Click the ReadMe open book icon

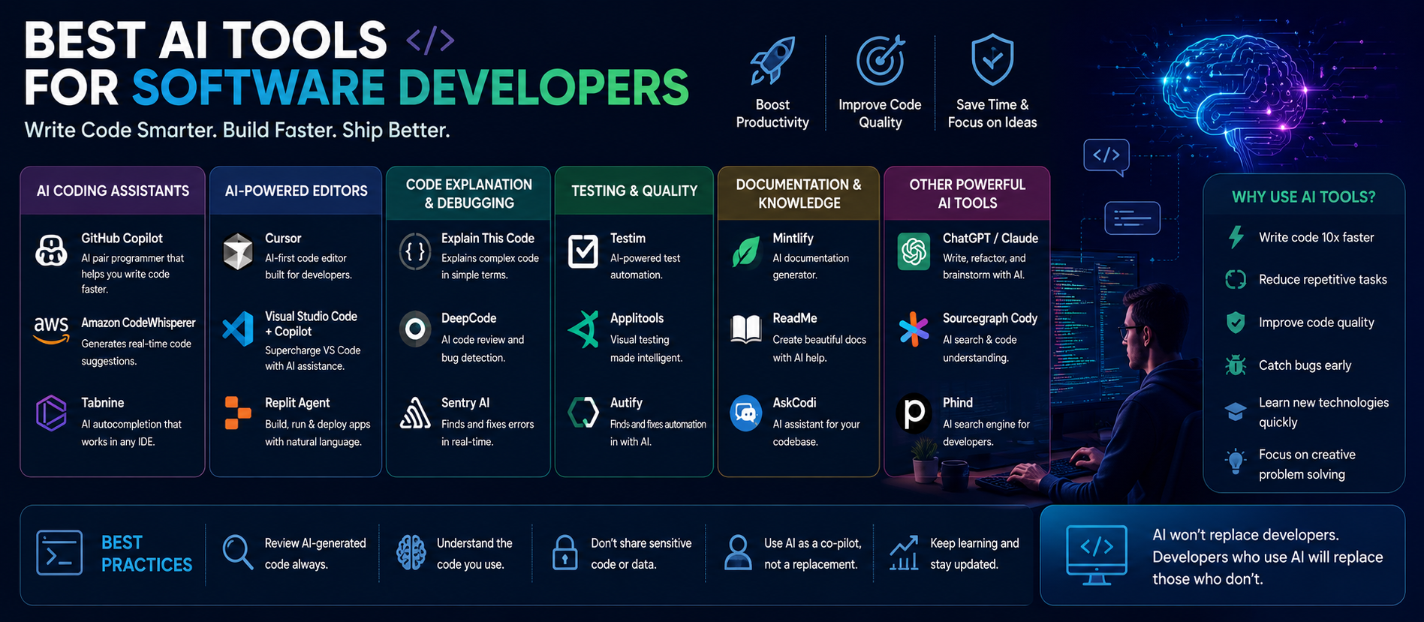[x=746, y=329]
